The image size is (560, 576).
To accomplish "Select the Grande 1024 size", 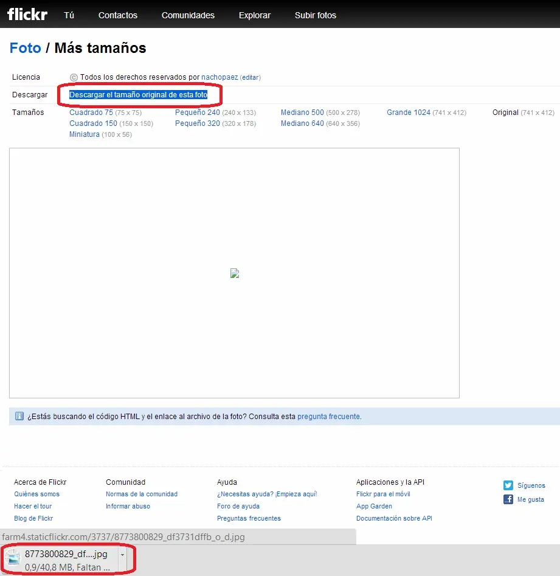I will click(x=409, y=113).
